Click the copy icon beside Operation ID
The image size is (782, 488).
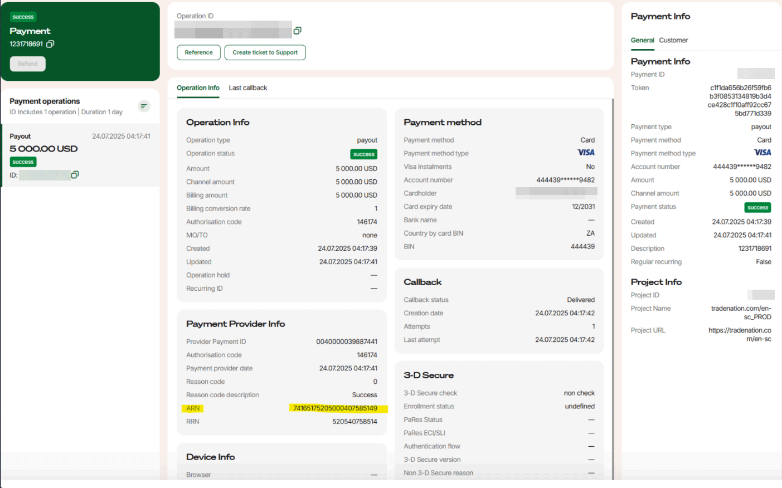tap(297, 31)
